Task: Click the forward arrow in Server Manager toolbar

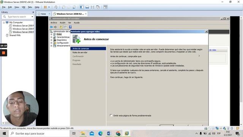Action: click(55, 27)
